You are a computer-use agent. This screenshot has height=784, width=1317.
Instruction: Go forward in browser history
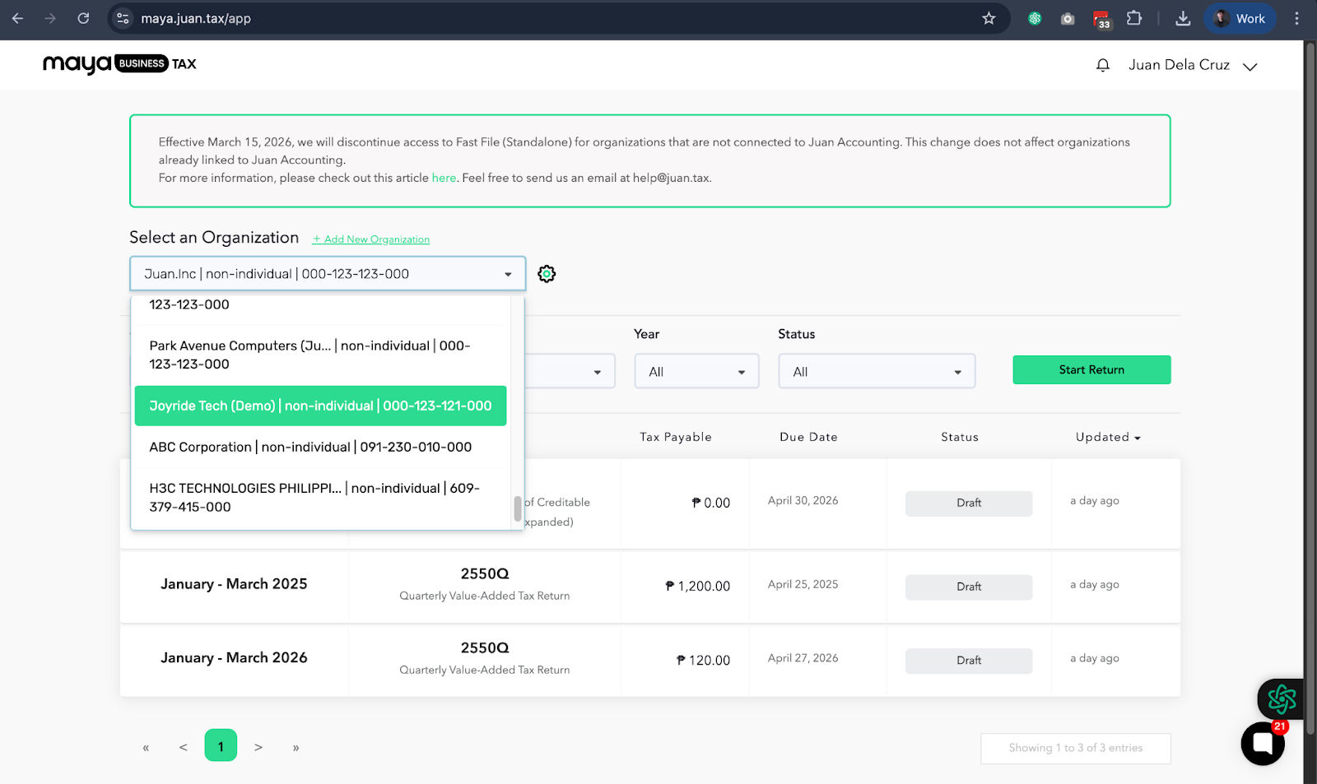pos(50,18)
